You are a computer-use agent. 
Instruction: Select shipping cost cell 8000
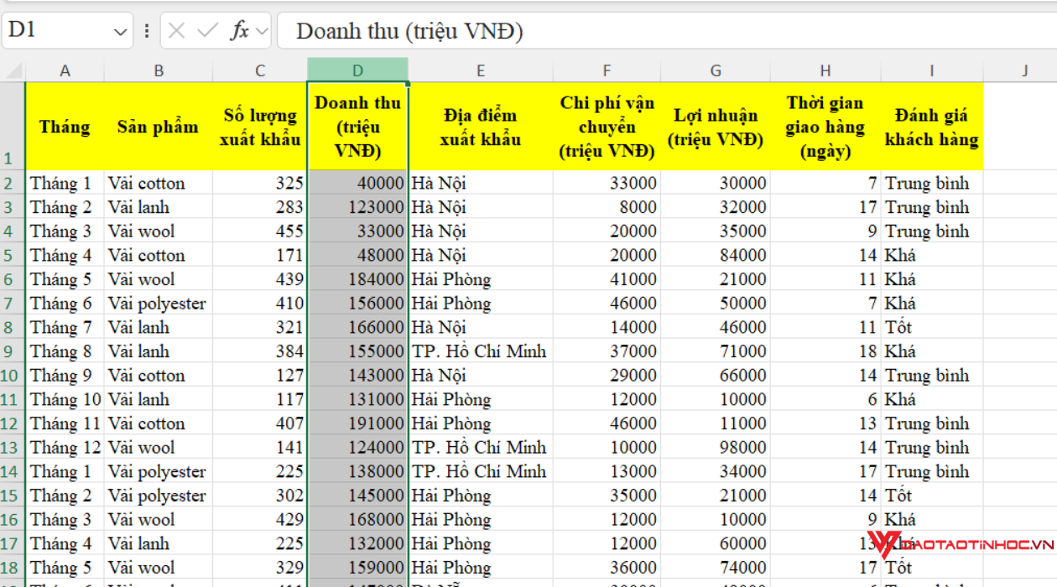click(x=607, y=207)
